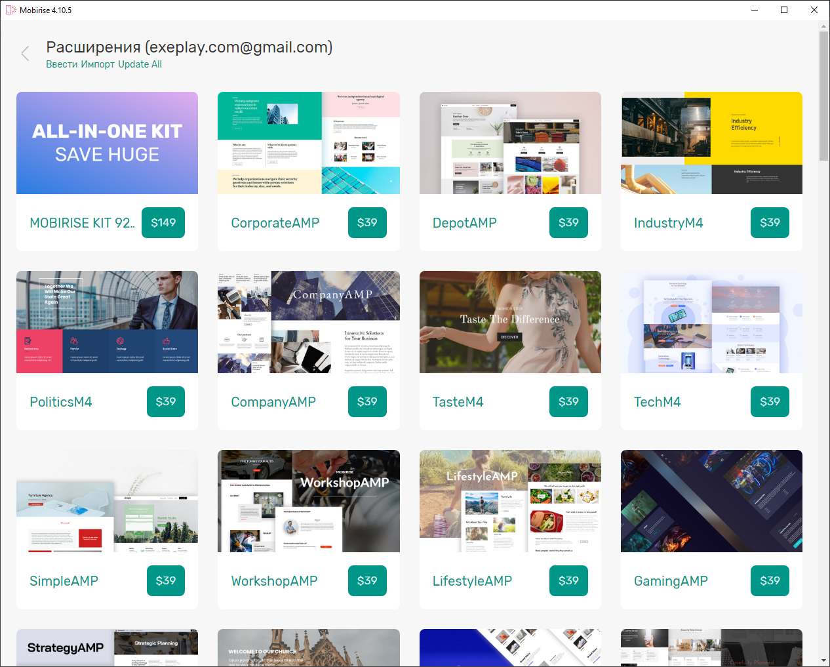Click the $39 button for GamingAMP
Screen dimensions: 830x667
pyautogui.click(x=770, y=580)
